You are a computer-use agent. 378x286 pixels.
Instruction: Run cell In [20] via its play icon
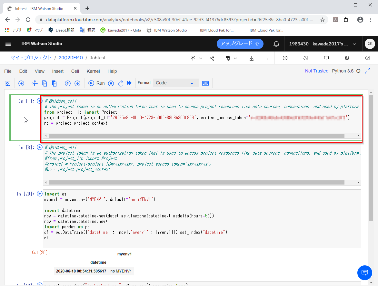click(x=40, y=194)
